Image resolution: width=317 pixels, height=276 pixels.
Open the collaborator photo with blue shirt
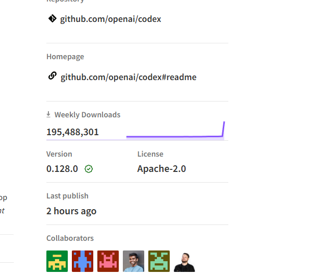coord(134,261)
